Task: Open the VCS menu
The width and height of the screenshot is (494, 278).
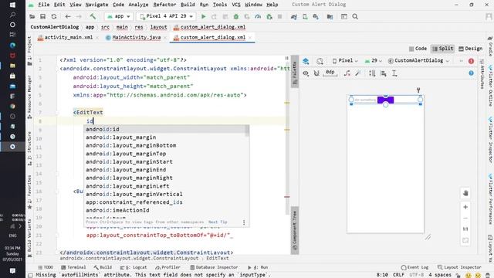Action: click(x=236, y=5)
